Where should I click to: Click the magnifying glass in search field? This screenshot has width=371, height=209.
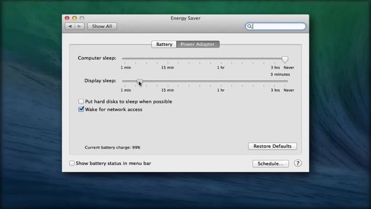pyautogui.click(x=249, y=26)
